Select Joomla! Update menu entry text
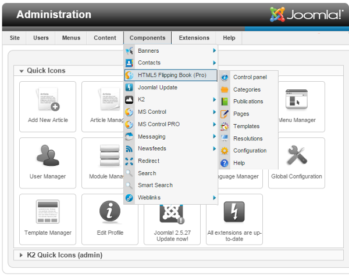This screenshot has width=349, height=276. click(x=158, y=88)
